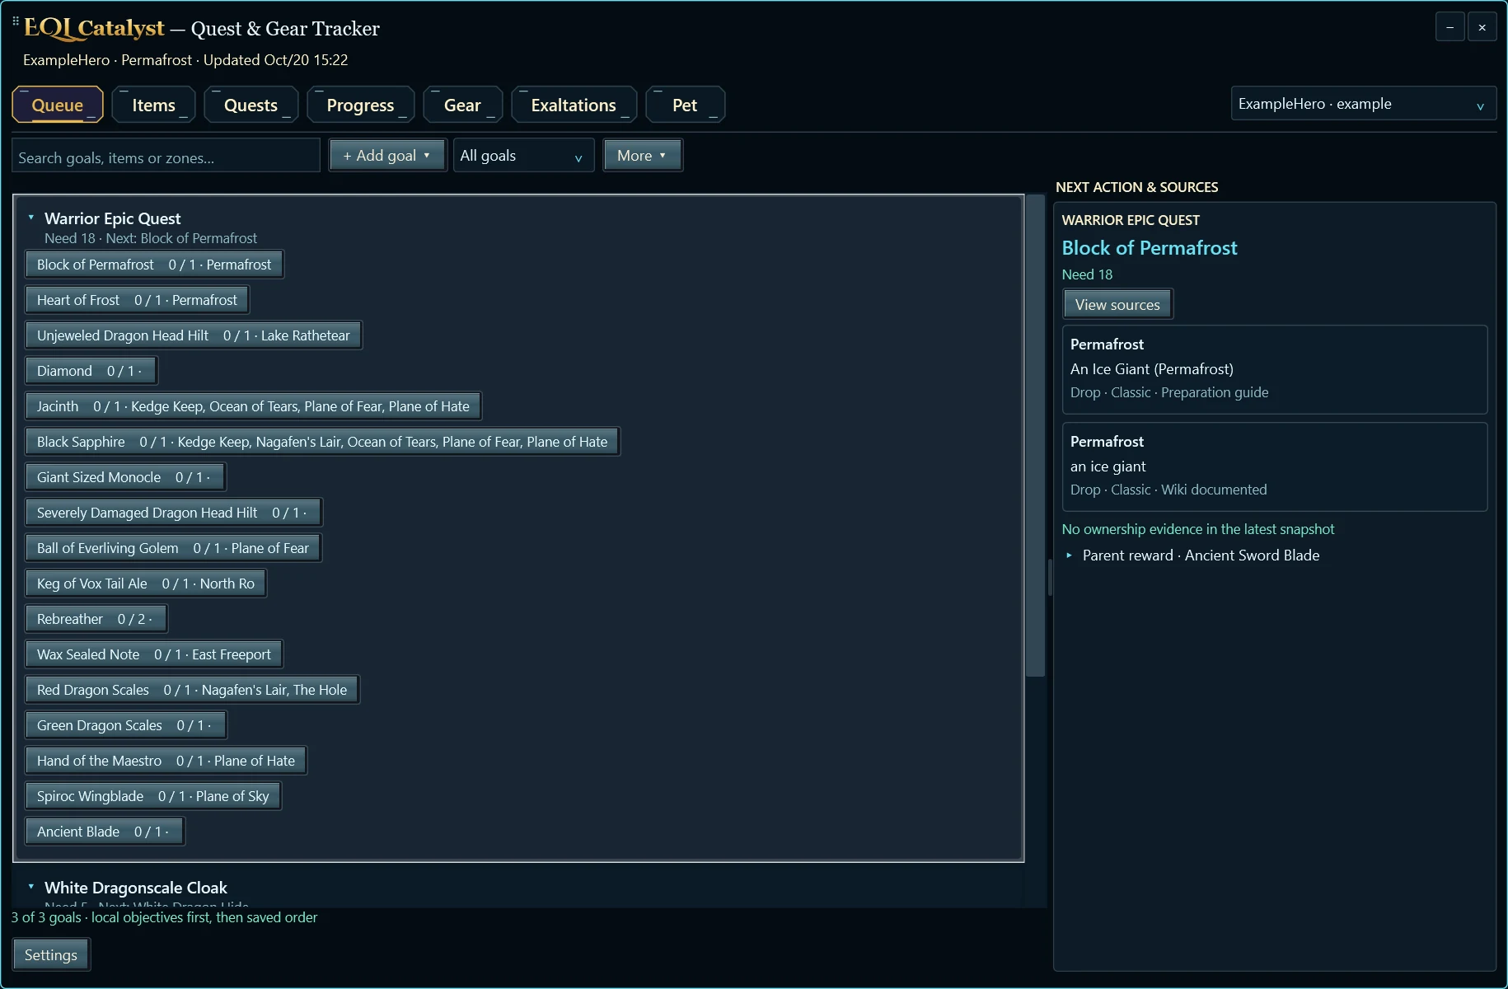Open the All goals filter dropdown
This screenshot has width=1508, height=989.
[x=523, y=156]
